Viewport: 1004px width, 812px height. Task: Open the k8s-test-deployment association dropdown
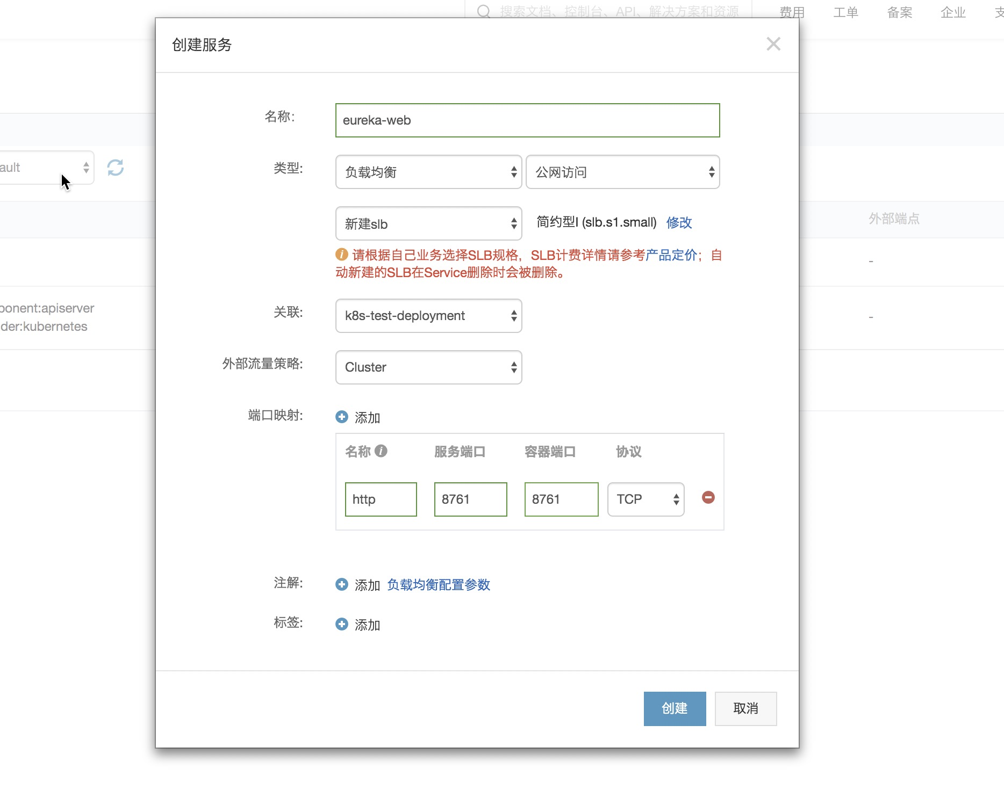[x=429, y=316]
